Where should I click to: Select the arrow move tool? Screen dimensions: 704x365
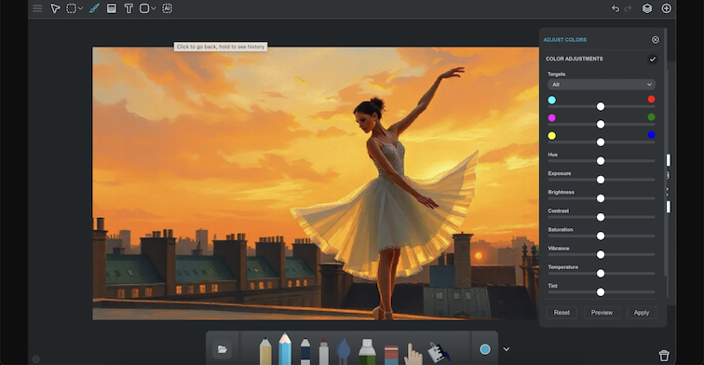pos(55,8)
